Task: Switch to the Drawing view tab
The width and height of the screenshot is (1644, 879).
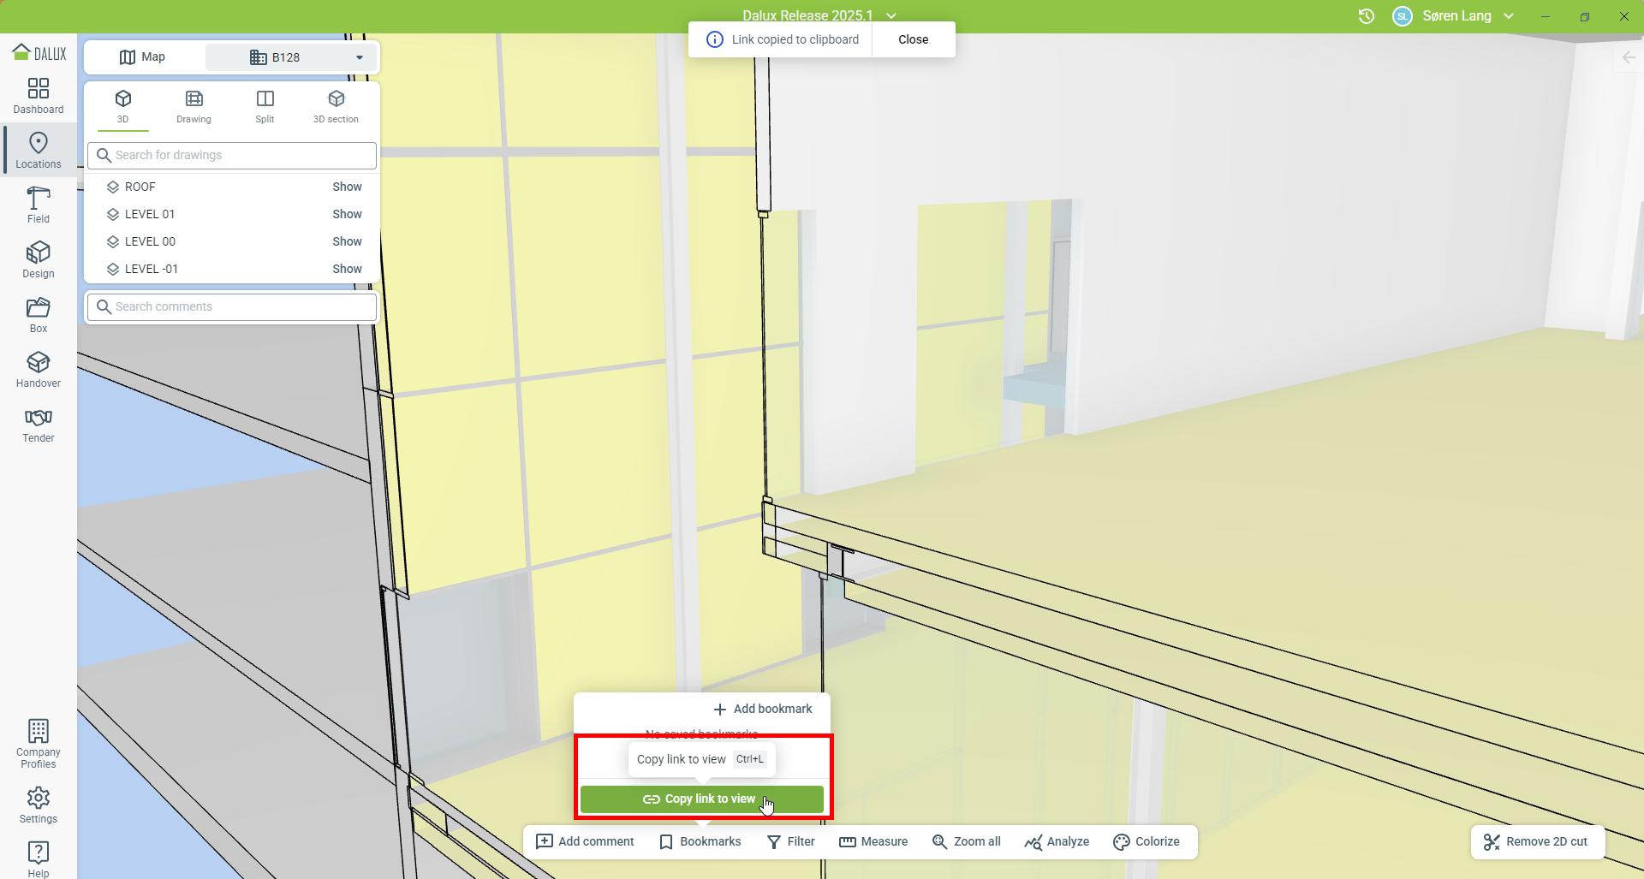Action: click(x=194, y=106)
